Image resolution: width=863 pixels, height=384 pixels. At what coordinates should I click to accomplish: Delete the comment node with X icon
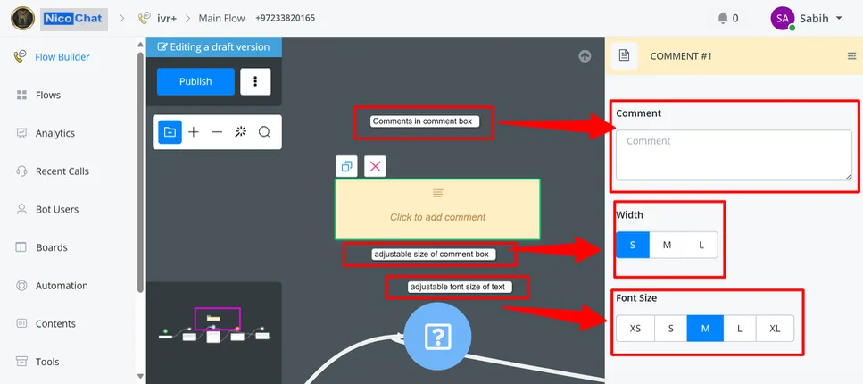click(x=376, y=166)
